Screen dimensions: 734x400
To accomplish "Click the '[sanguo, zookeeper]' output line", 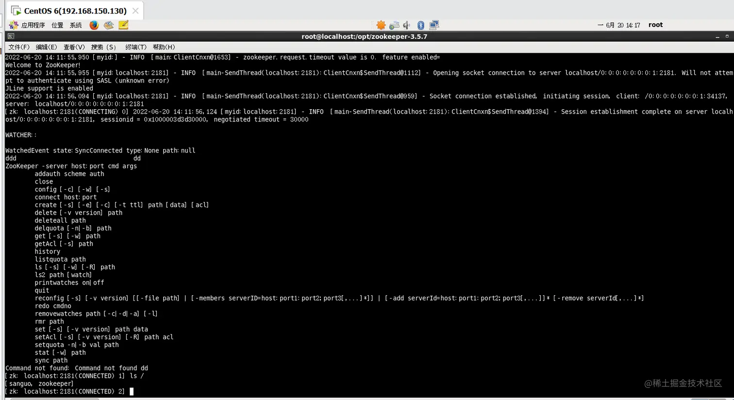I will point(39,383).
